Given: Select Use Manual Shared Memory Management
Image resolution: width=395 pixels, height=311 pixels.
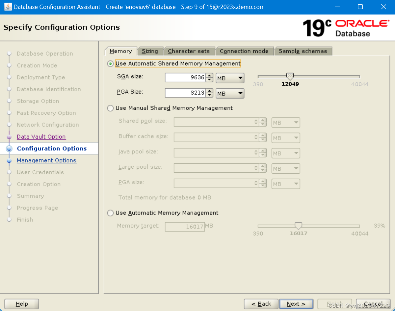Looking at the screenshot, I should [110, 108].
